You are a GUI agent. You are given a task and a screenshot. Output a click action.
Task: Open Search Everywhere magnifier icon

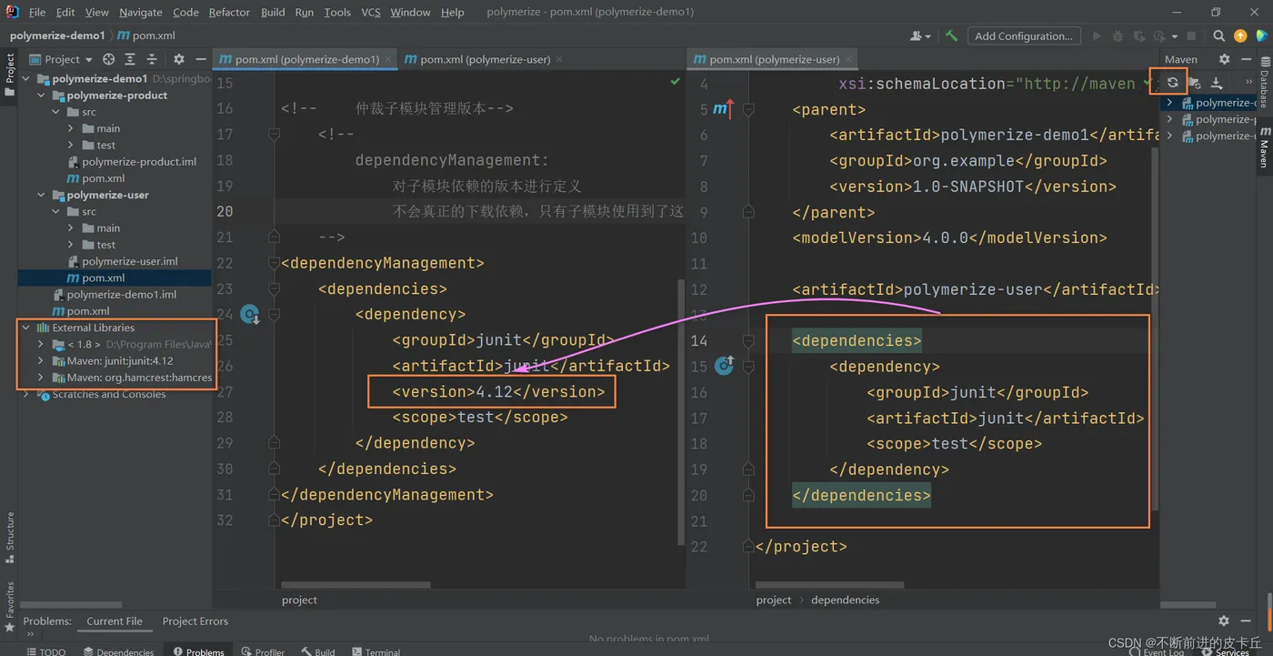click(x=1218, y=35)
